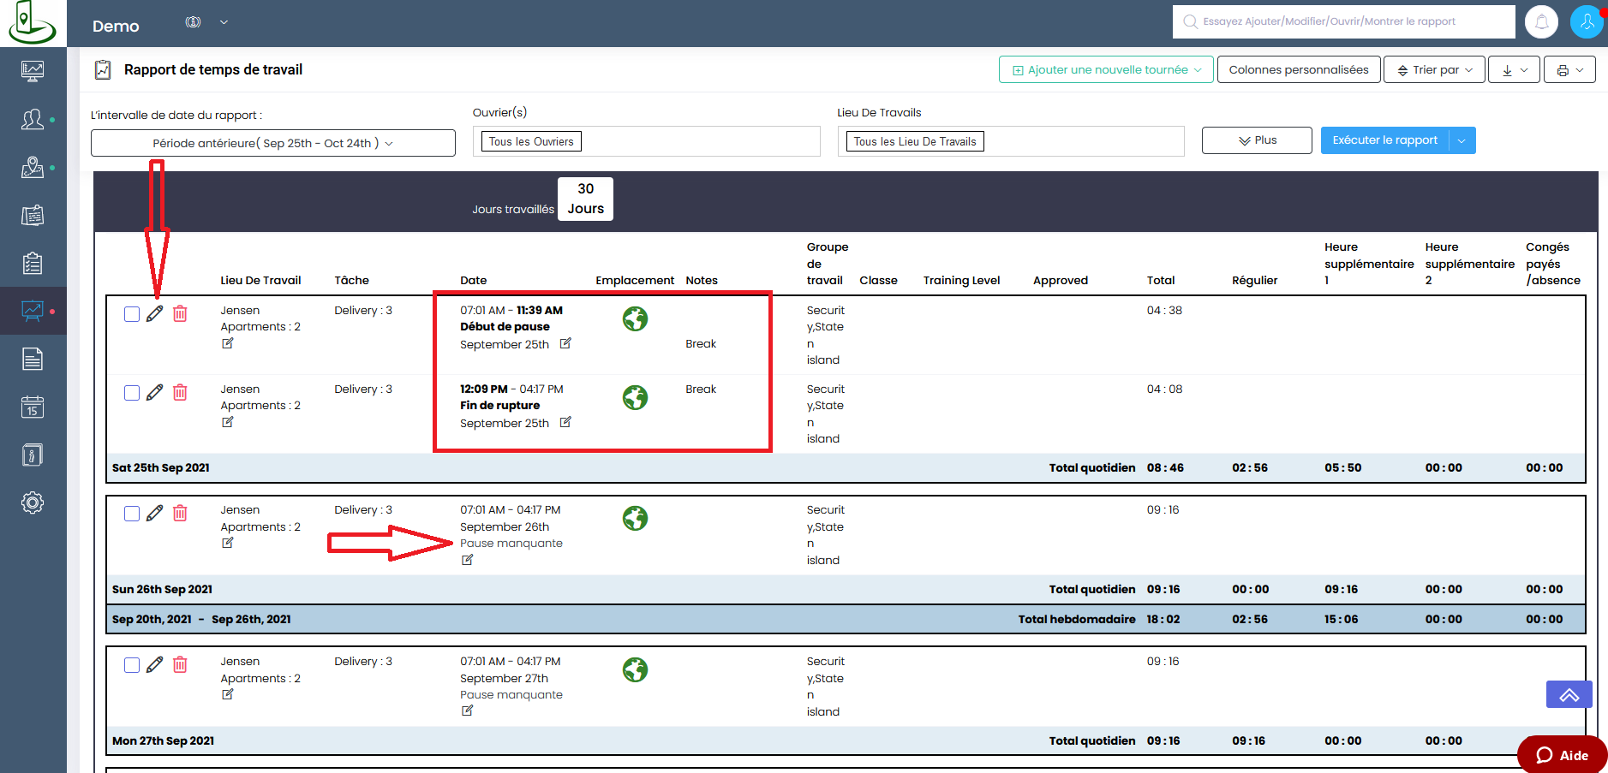Delete the 12:09 PM shift with trash icon
1608x773 pixels.
coord(180,393)
